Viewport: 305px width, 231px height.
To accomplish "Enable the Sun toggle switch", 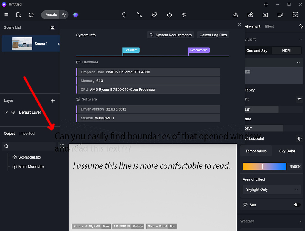I will (296, 205).
